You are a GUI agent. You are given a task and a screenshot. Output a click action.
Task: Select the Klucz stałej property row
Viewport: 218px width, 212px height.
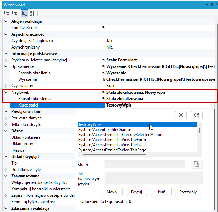click(x=57, y=105)
